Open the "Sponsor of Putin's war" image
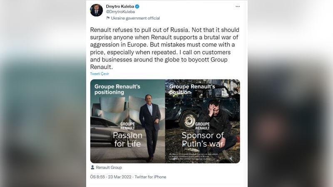Screen dimensions: 333x187 tap(202, 121)
